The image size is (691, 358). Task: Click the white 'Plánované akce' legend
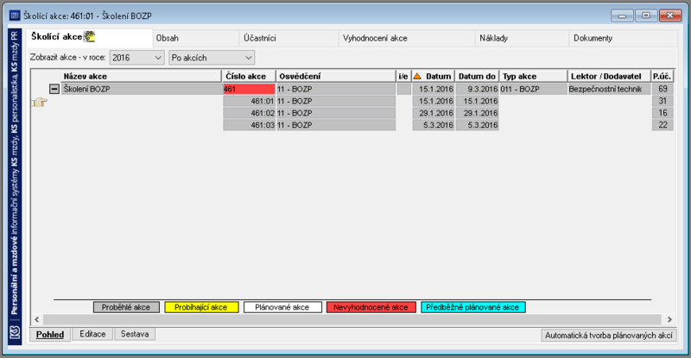click(x=282, y=307)
